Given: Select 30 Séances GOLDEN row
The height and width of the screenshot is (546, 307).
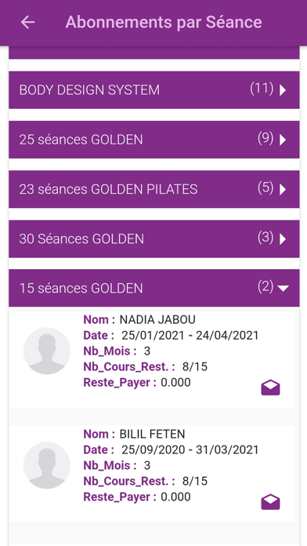Looking at the screenshot, I should click(154, 238).
